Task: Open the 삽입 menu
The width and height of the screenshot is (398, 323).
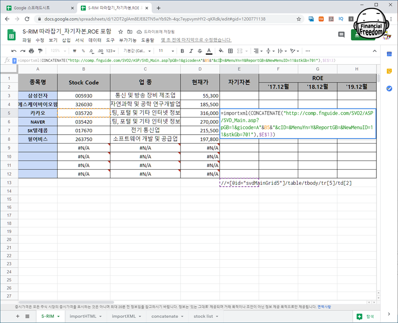Action: [66, 40]
